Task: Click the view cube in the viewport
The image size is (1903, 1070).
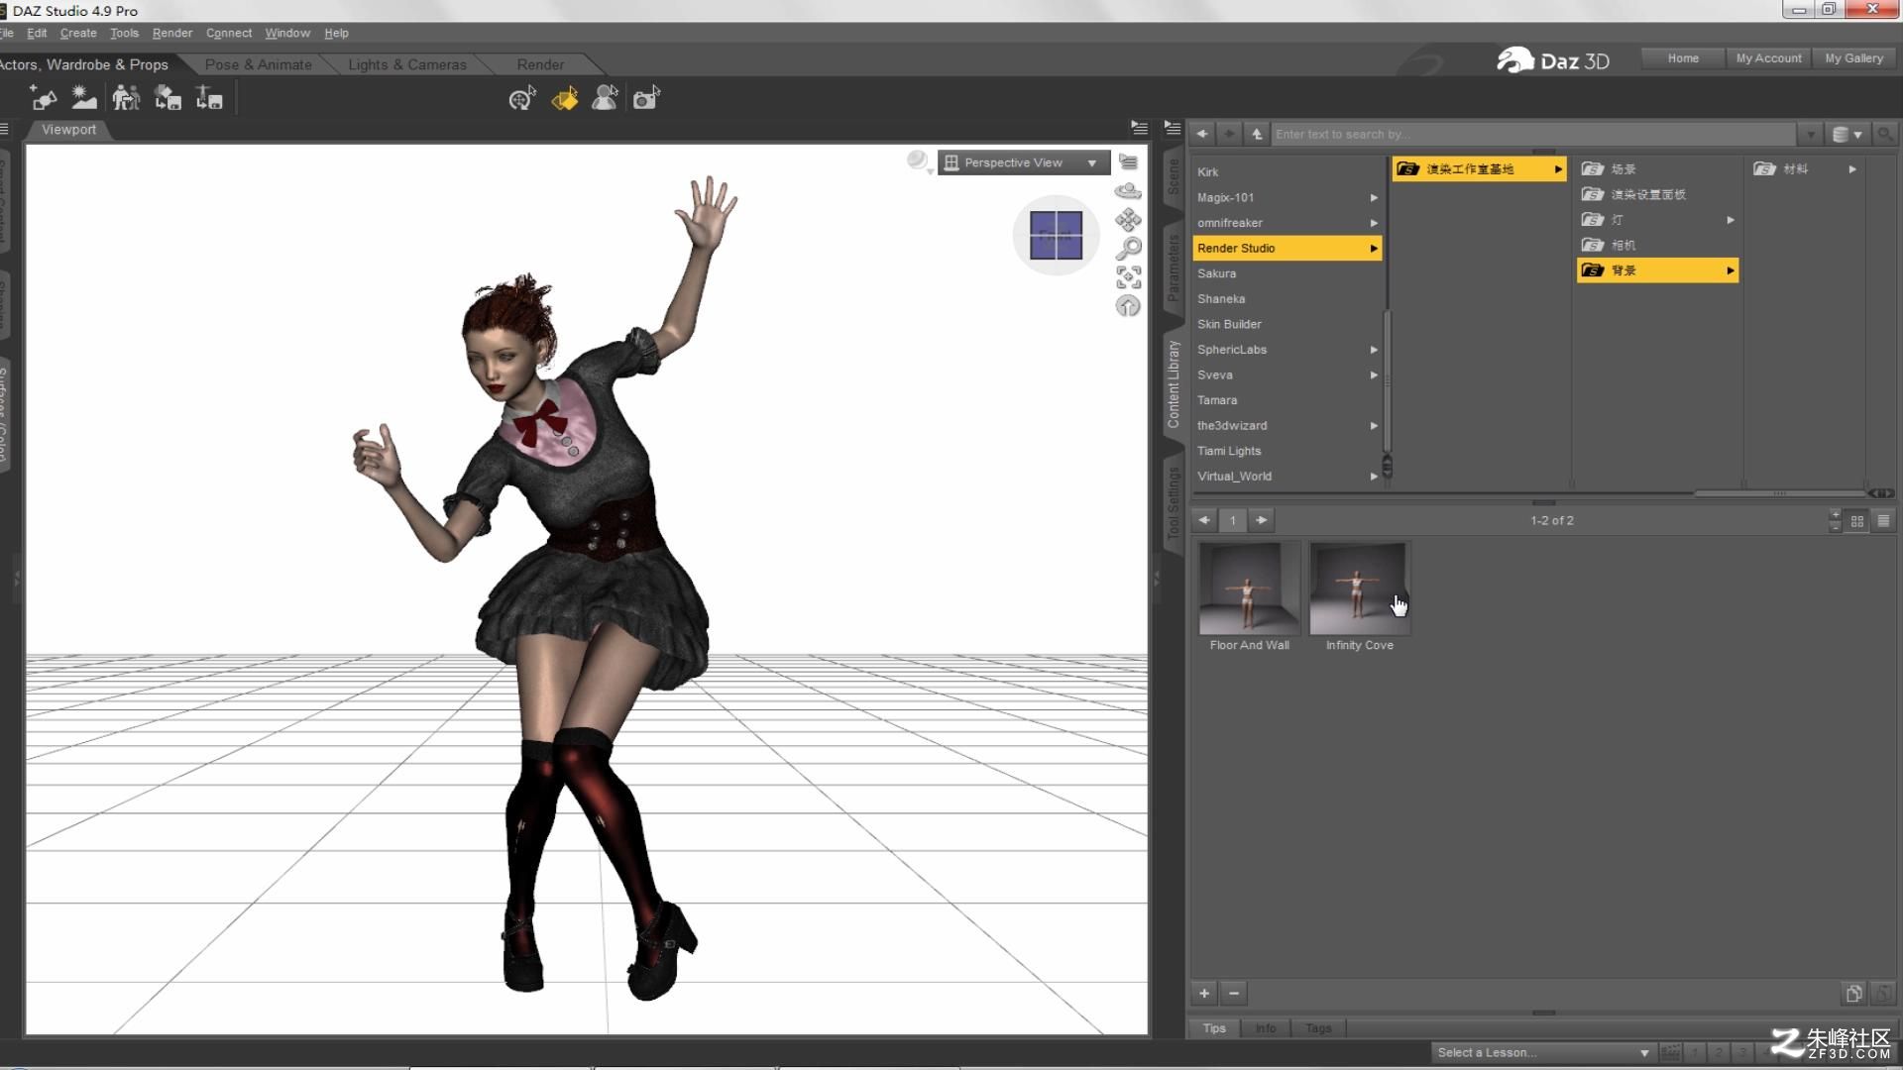Action: pyautogui.click(x=1056, y=236)
